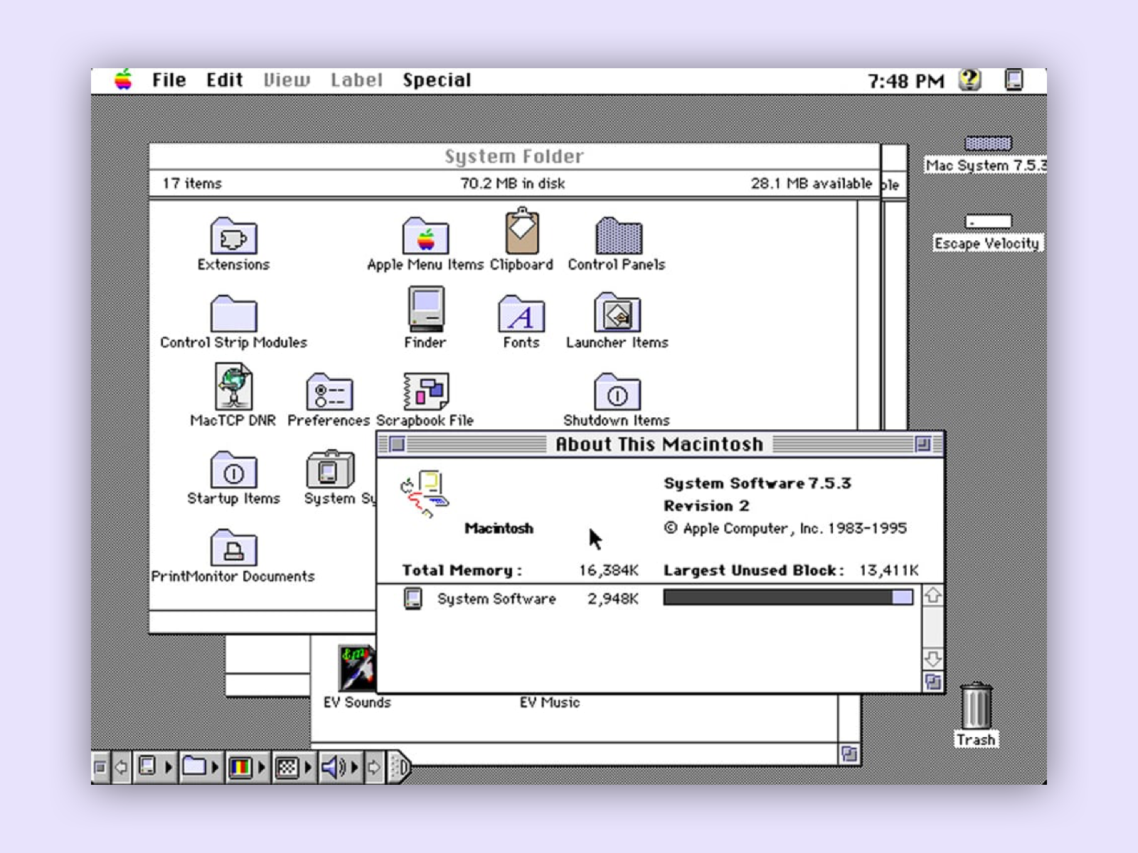Click the size box of the EV window
The width and height of the screenshot is (1138, 853).
(x=849, y=753)
